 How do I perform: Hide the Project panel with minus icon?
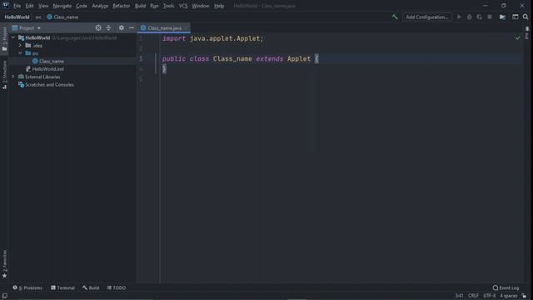point(132,27)
